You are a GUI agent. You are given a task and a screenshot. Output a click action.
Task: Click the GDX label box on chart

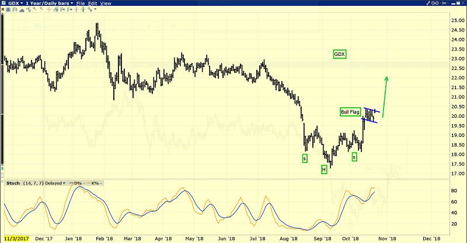point(340,54)
